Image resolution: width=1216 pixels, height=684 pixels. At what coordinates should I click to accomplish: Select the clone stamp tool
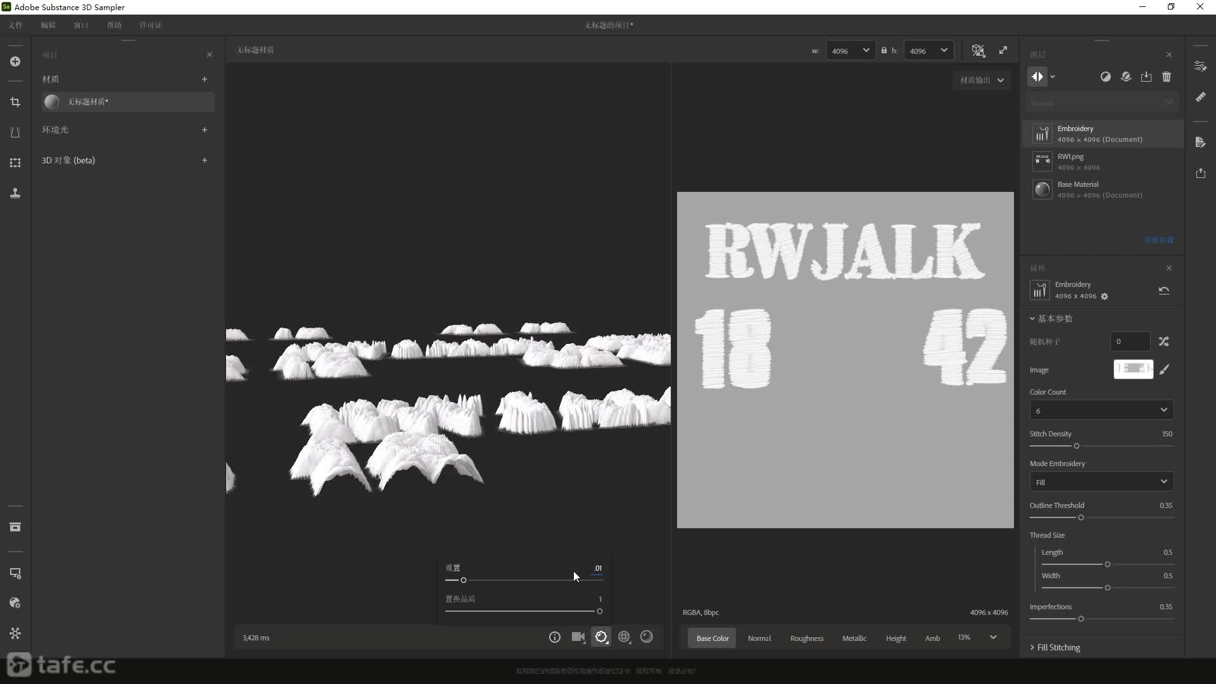15,193
